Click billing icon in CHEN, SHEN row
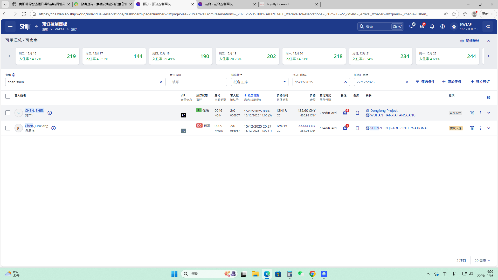 point(472,113)
